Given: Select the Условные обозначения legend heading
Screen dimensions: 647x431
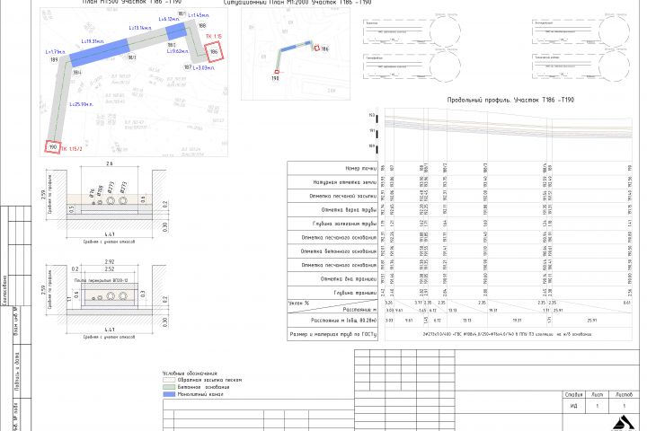Looking at the screenshot, I should click(190, 374).
